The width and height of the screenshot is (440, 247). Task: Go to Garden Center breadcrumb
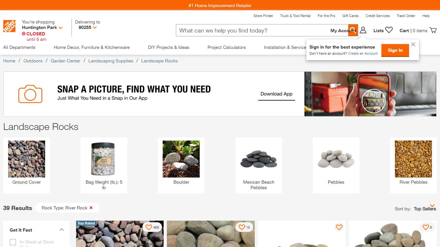tap(65, 61)
